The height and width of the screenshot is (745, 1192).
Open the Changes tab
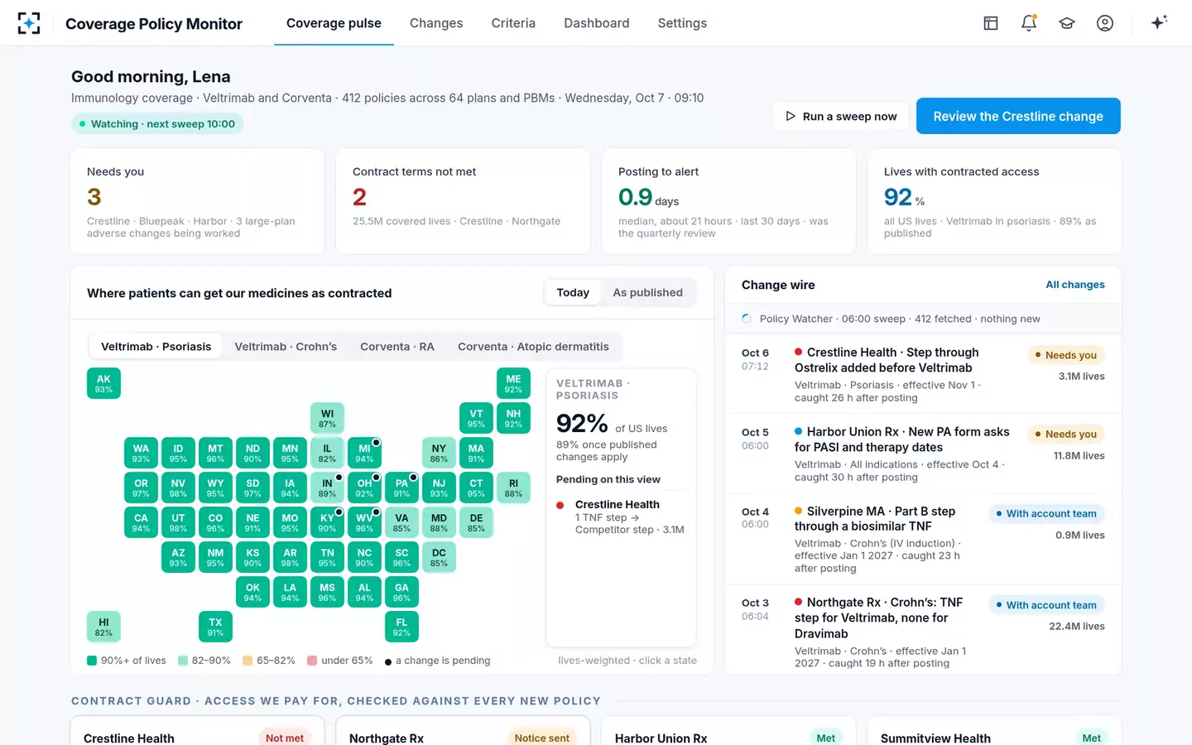(x=436, y=23)
